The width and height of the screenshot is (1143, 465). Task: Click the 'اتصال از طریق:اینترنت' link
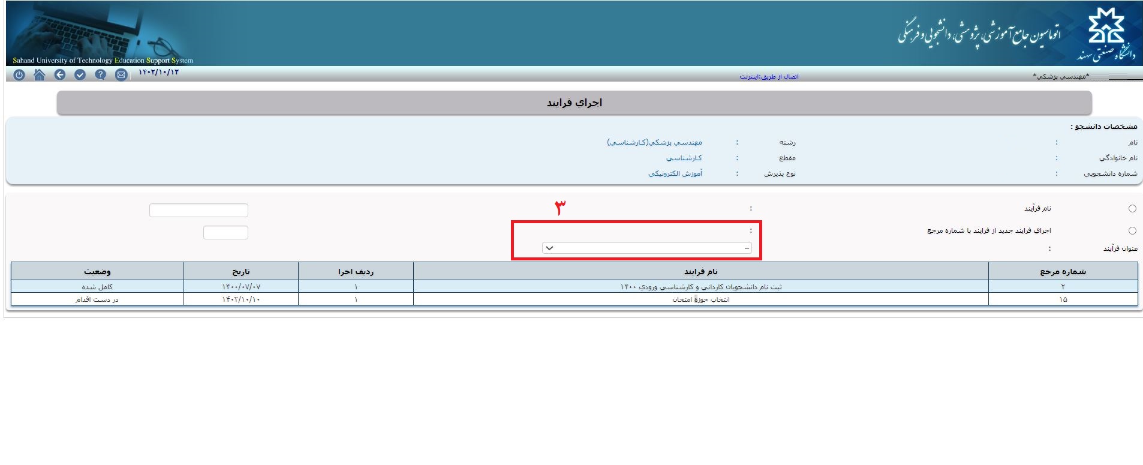click(x=769, y=77)
